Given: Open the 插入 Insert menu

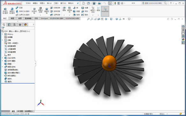Looking at the screenshot, I should 49,3.
